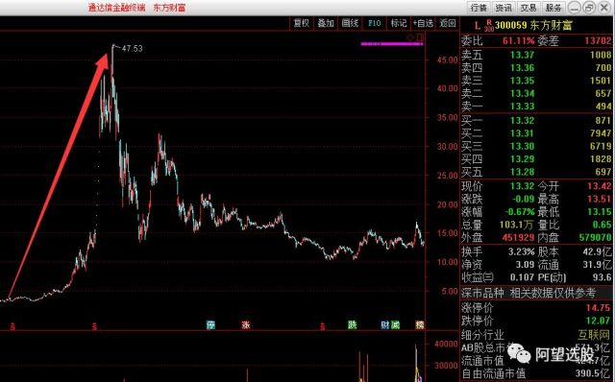Open the 交易 menu
Image resolution: width=615 pixels, height=382 pixels.
tap(528, 8)
